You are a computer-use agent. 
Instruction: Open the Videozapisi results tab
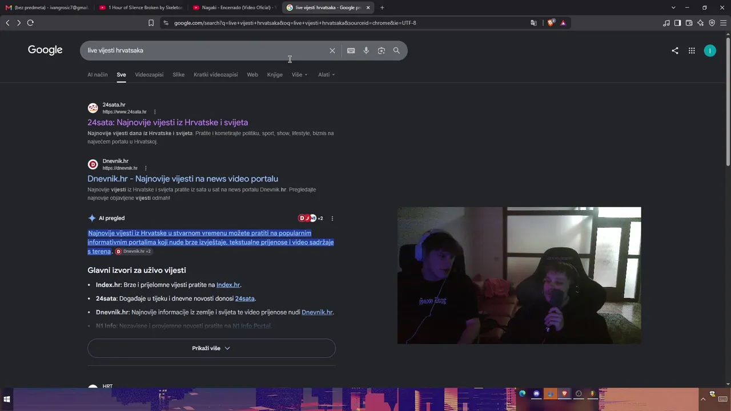click(x=149, y=75)
